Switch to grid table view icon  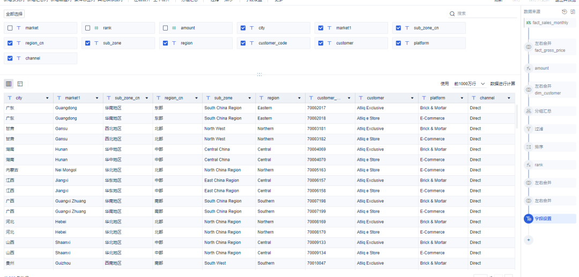(9, 84)
